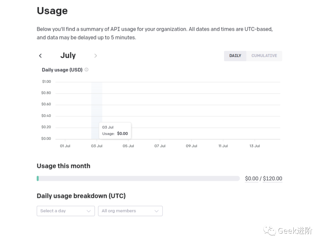Click the $120.00 usage limit amount
The height and width of the screenshot is (245, 323).
272,179
